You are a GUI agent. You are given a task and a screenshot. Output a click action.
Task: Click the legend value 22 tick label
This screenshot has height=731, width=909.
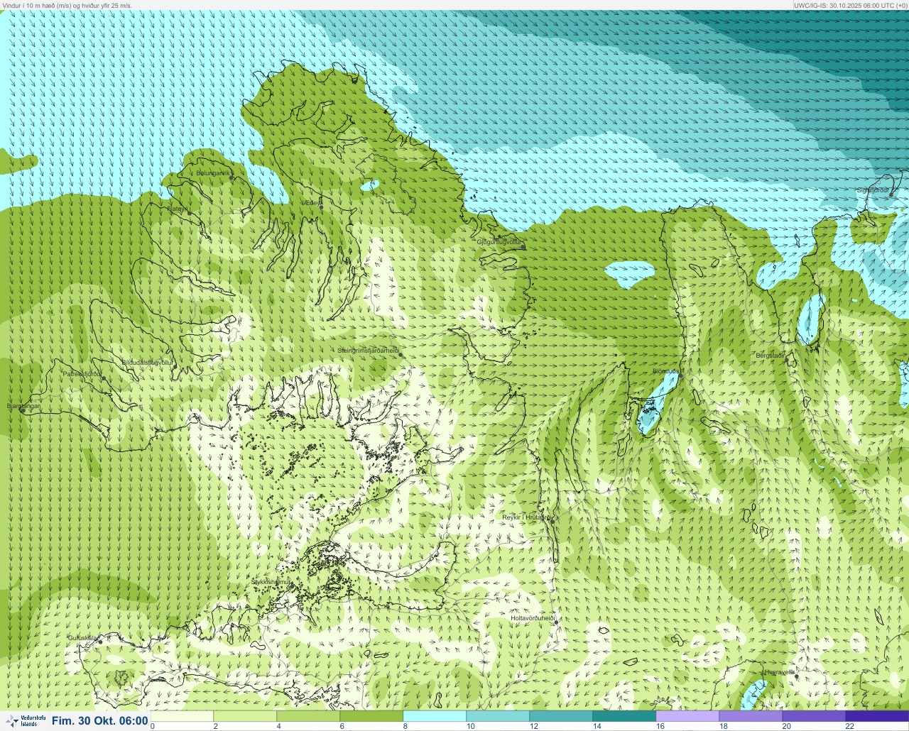point(850,726)
